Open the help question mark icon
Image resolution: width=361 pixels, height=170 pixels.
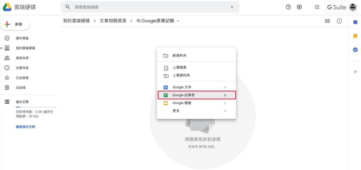pos(288,7)
